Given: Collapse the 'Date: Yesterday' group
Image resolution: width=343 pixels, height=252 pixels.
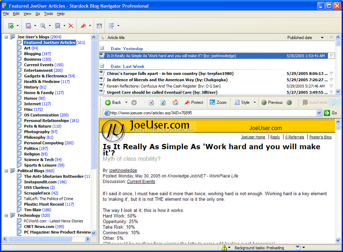Looking at the screenshot, I should [x=102, y=48].
